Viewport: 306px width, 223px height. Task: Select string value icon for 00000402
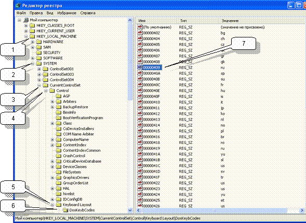(x=140, y=33)
